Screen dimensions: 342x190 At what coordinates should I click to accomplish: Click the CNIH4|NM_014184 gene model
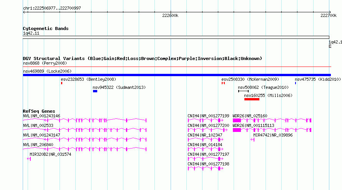point(206,149)
